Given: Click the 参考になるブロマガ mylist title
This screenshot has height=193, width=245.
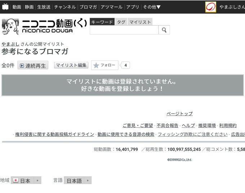Looking at the screenshot, I should click(35, 51).
